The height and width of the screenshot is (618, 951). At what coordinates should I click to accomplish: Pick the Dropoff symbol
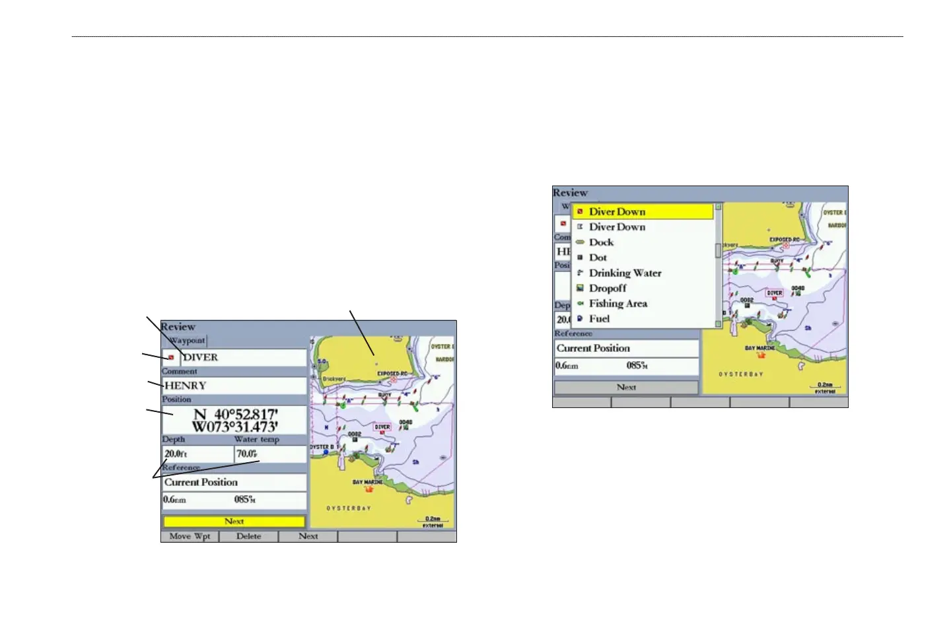point(608,288)
